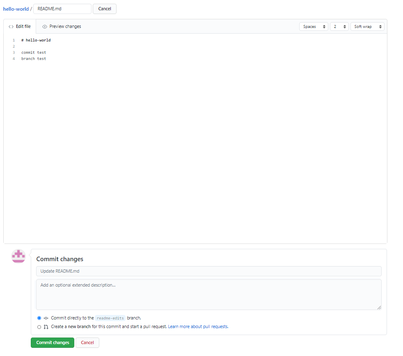Image resolution: width=403 pixels, height=356 pixels.
Task: Click the git commit icon
Action: (46, 318)
